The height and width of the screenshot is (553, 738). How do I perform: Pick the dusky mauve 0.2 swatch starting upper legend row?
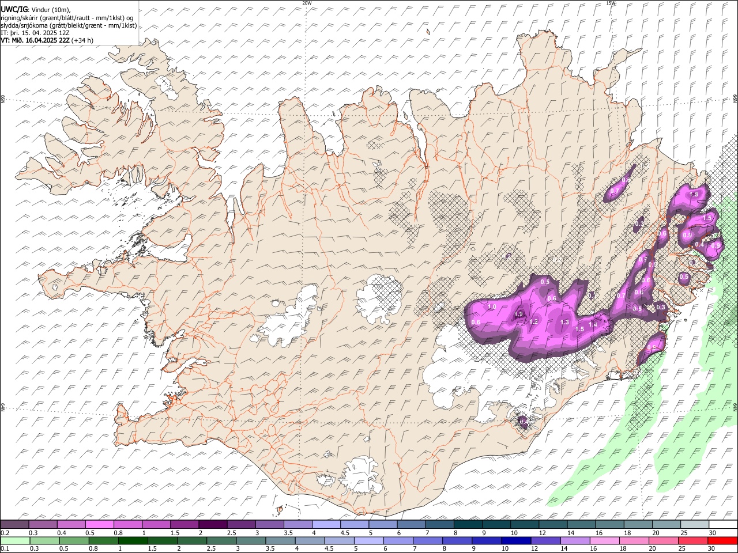tap(15, 524)
